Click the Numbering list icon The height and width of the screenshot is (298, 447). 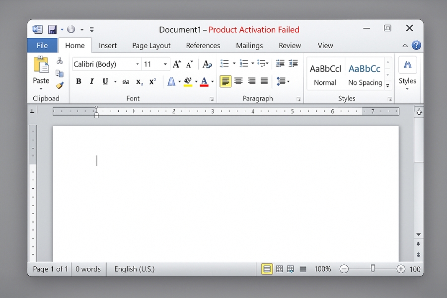(x=243, y=63)
